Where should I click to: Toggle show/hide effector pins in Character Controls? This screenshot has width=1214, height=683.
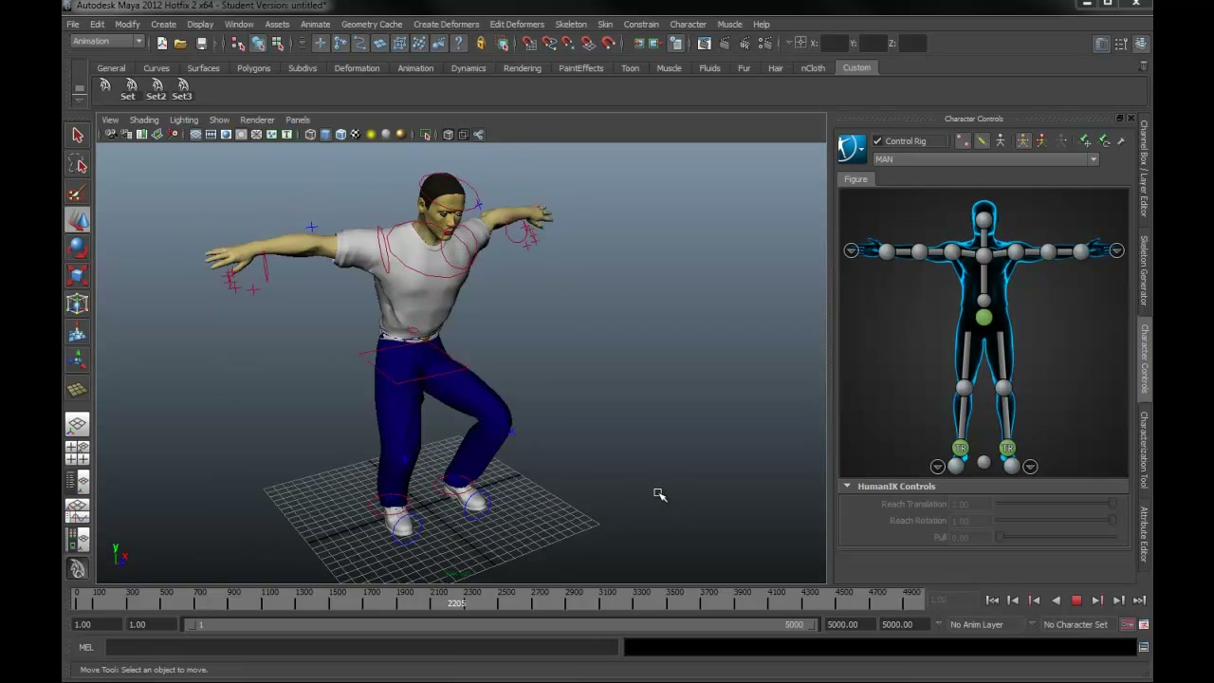tap(963, 141)
